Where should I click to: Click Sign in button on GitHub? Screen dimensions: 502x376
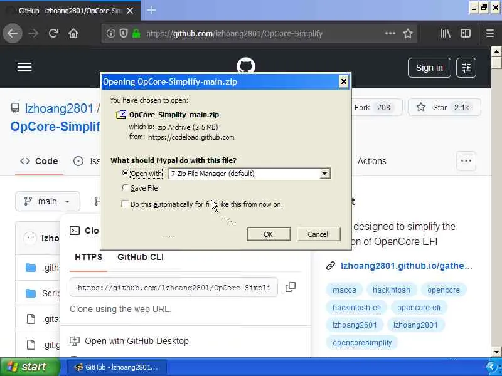(x=429, y=68)
